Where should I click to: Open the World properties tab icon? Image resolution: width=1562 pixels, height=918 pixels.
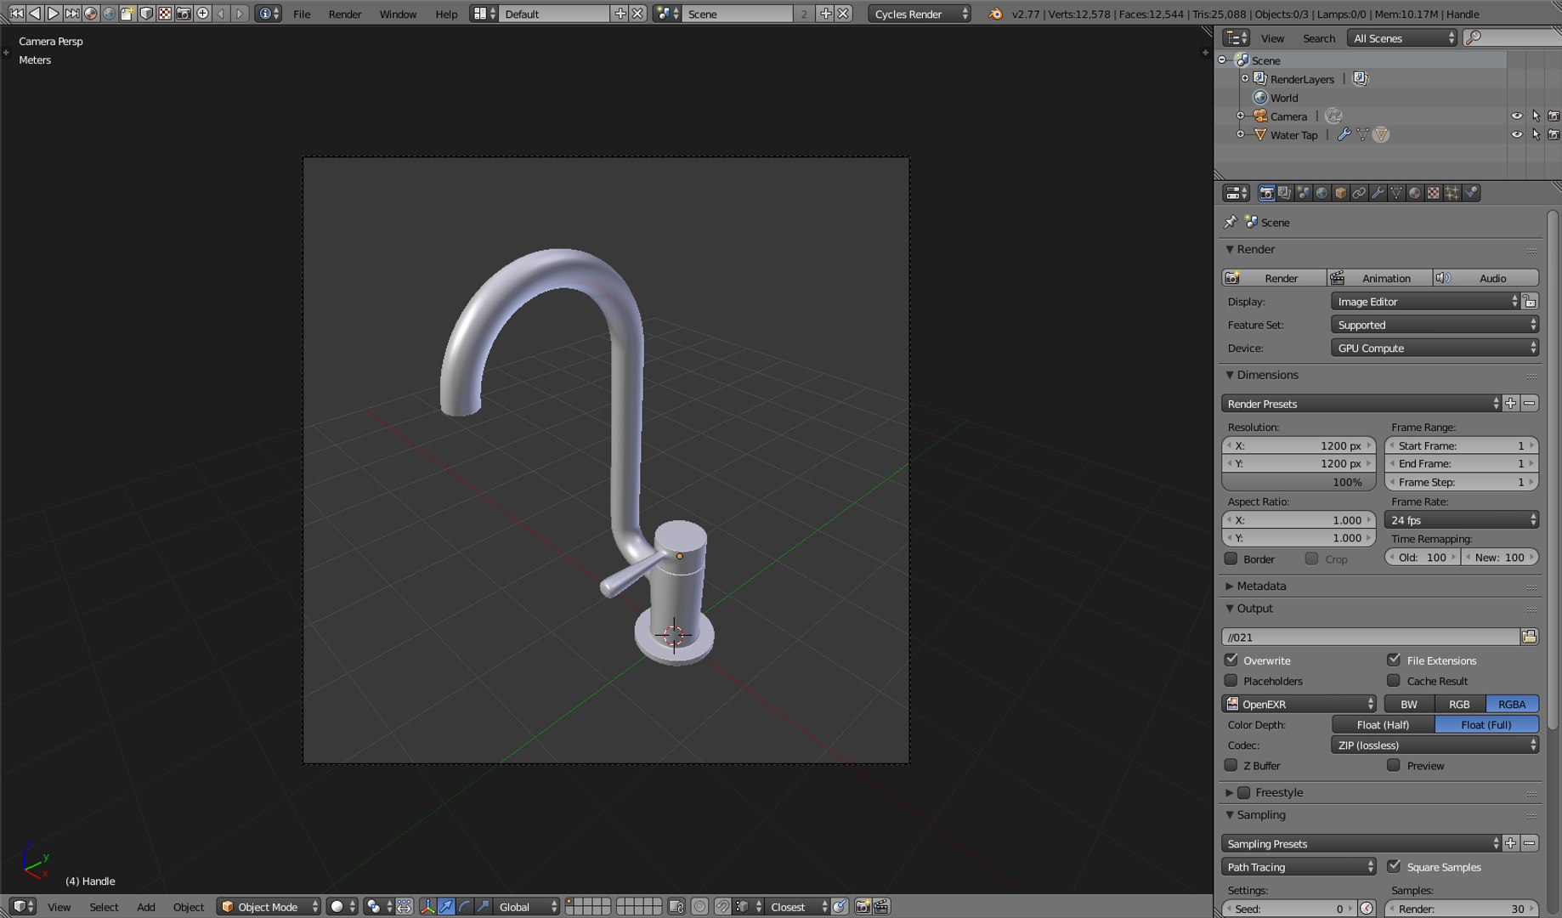point(1321,193)
